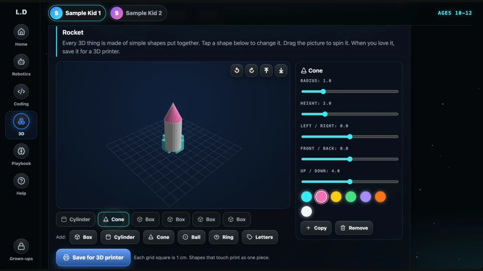The image size is (483, 271).
Task: Click the L.D logo
Action: coord(21,12)
